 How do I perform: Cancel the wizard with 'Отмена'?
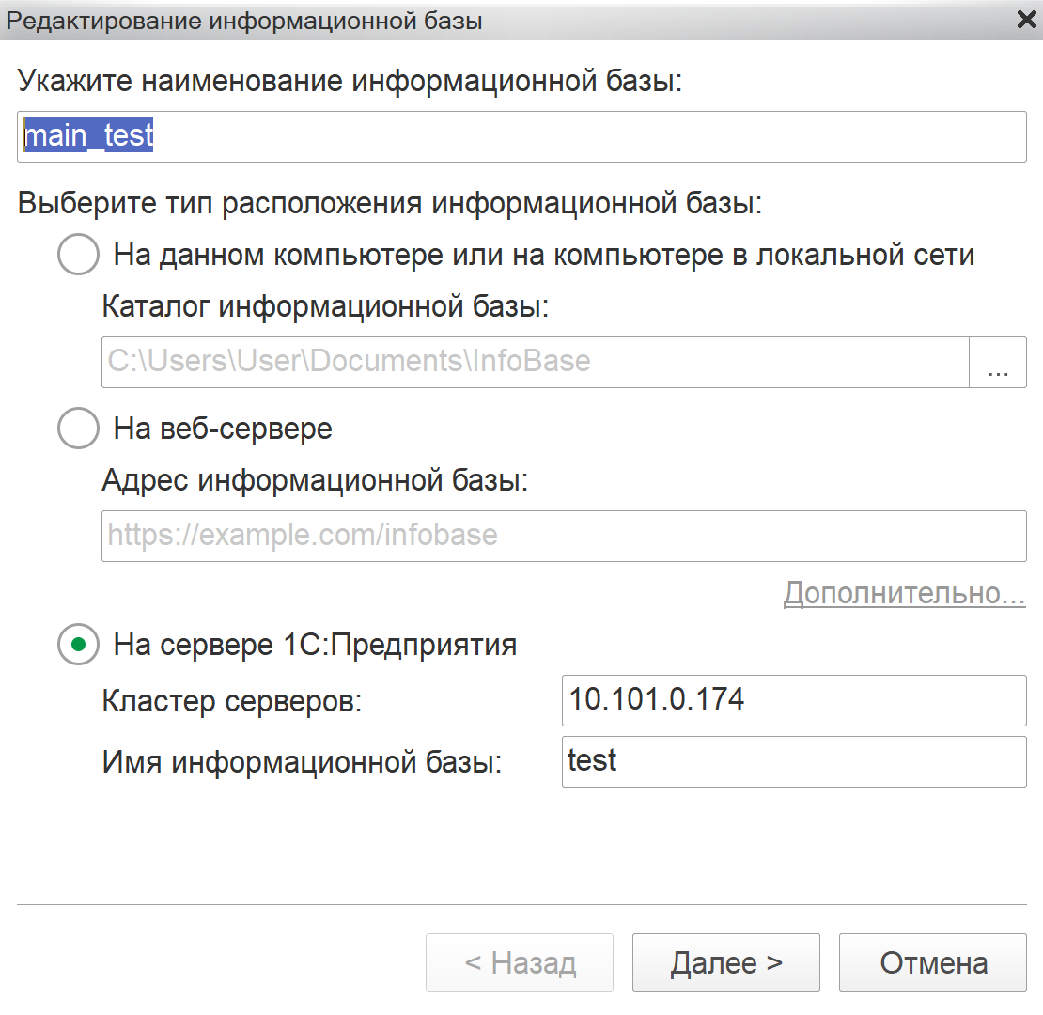point(932,961)
